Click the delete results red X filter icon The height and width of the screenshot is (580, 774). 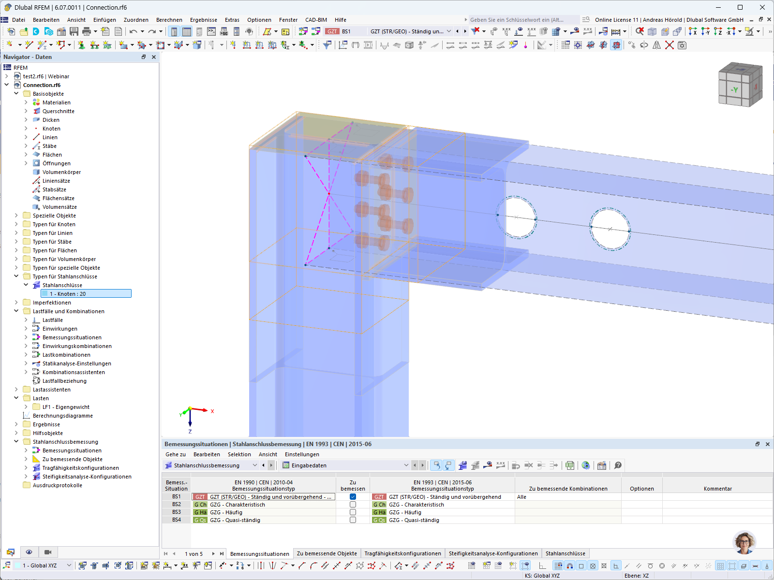(476, 31)
